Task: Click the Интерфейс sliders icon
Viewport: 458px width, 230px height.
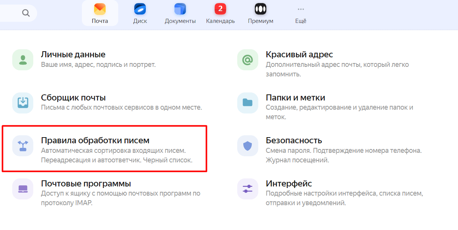Action: coord(248,189)
